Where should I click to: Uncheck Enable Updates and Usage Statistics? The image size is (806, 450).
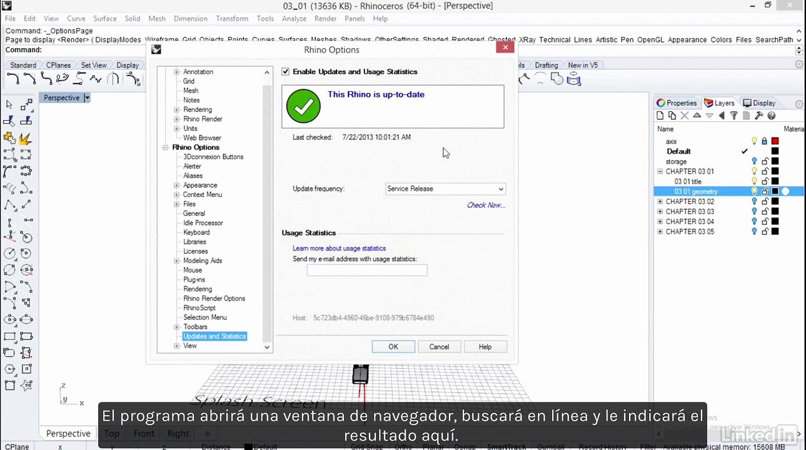pos(286,72)
